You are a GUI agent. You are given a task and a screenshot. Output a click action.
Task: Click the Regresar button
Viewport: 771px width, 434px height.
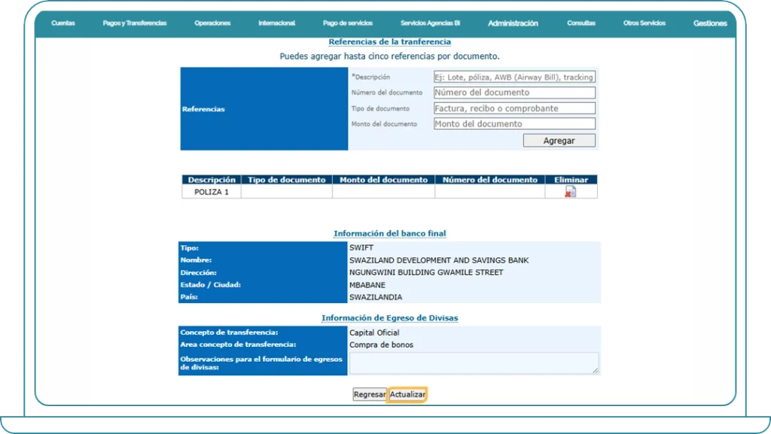tap(370, 395)
